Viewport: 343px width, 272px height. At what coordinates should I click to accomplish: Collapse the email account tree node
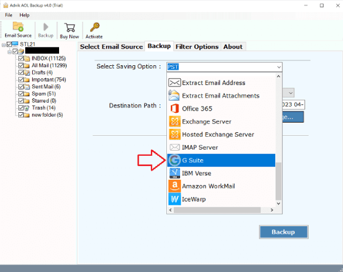click(9, 52)
